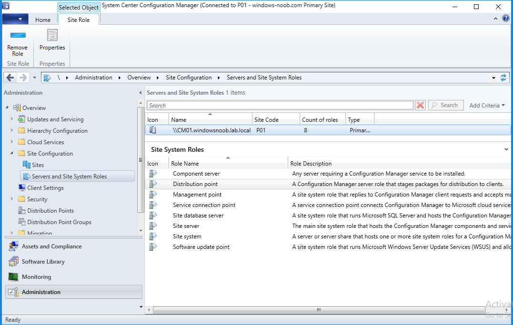
Task: Click the Software Library workspace icon
Action: click(13, 262)
